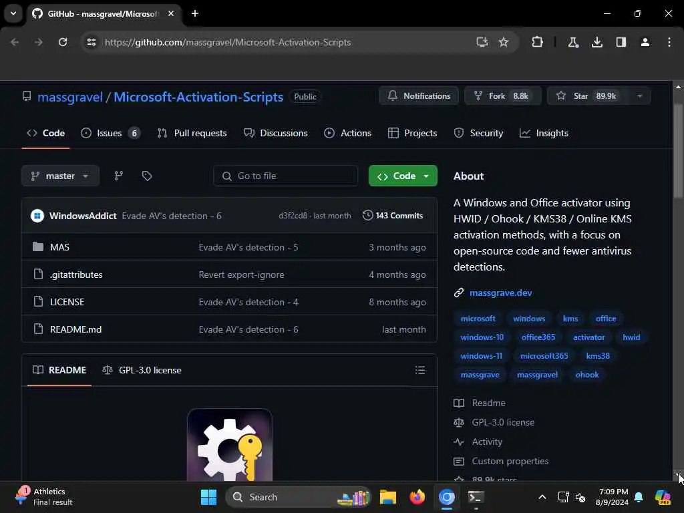Click the kms38 topic tag

tap(598, 356)
